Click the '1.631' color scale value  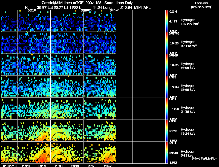point(172,99)
